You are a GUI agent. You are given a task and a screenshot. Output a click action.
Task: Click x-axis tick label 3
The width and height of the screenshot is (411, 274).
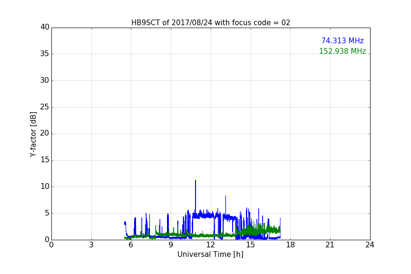[x=91, y=245]
